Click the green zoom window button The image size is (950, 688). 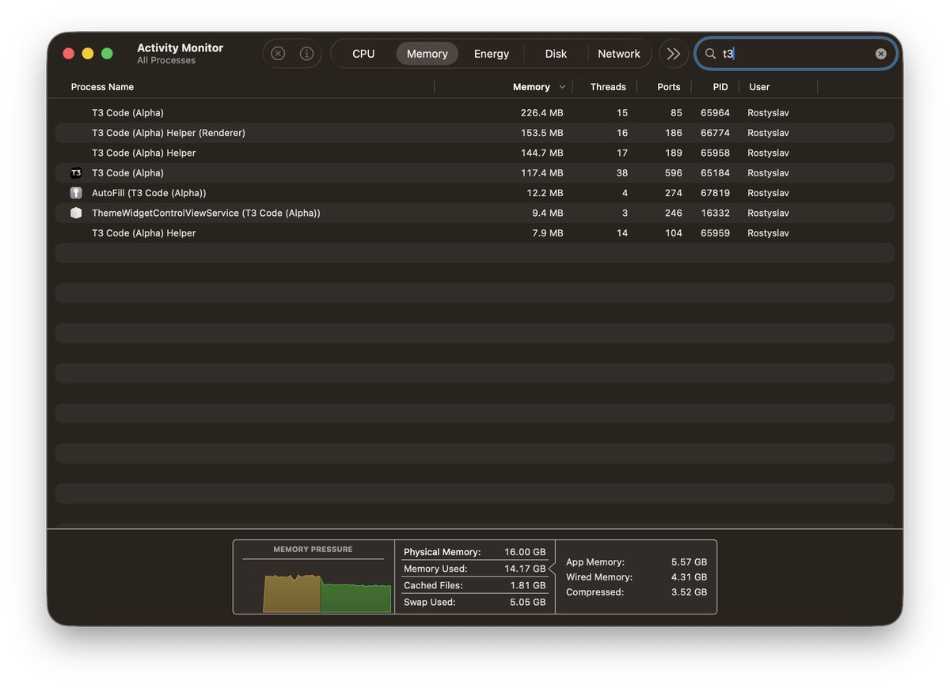(x=107, y=54)
